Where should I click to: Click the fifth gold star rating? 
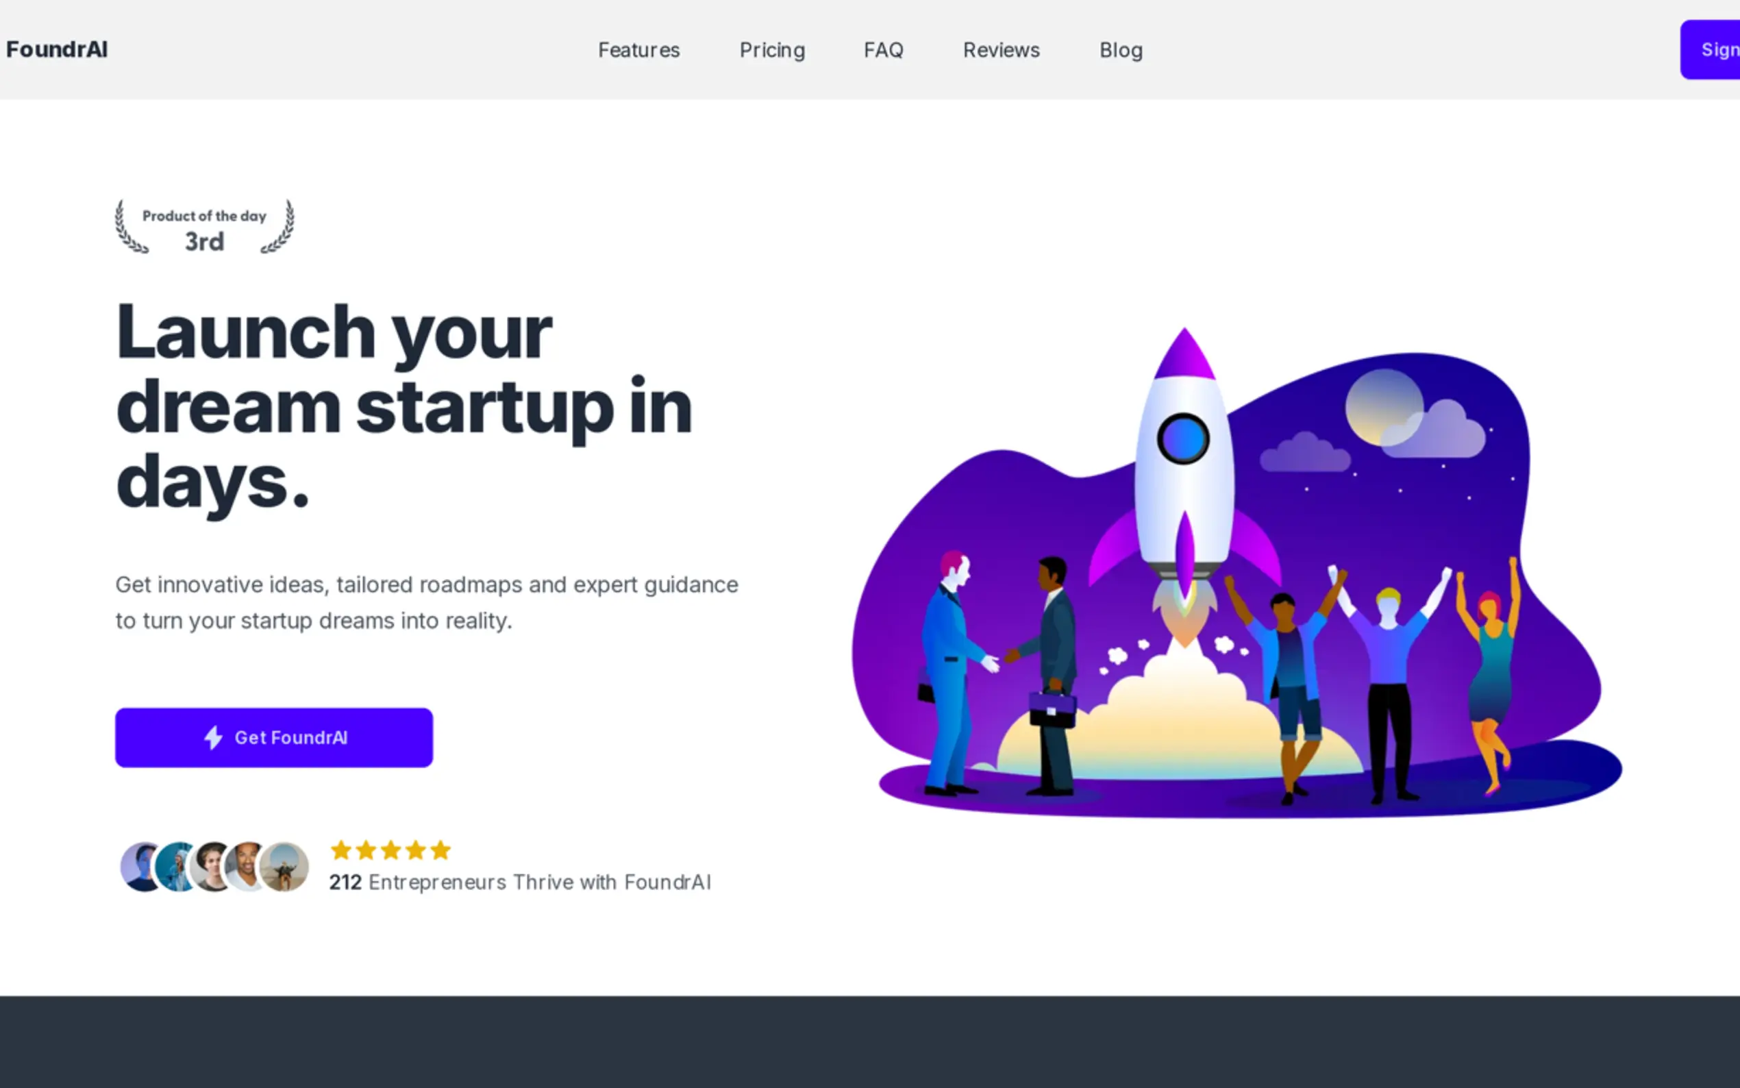[x=440, y=850]
